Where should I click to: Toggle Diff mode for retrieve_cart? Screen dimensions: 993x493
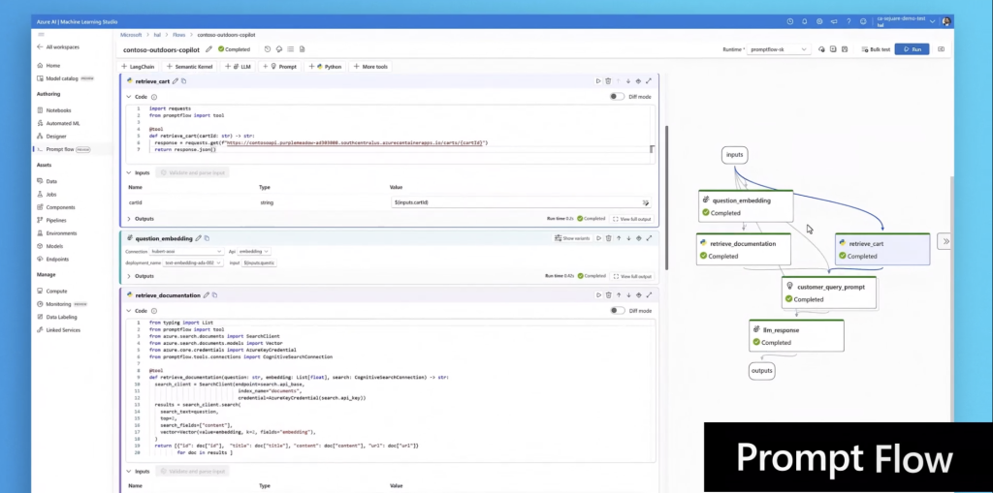pos(617,97)
